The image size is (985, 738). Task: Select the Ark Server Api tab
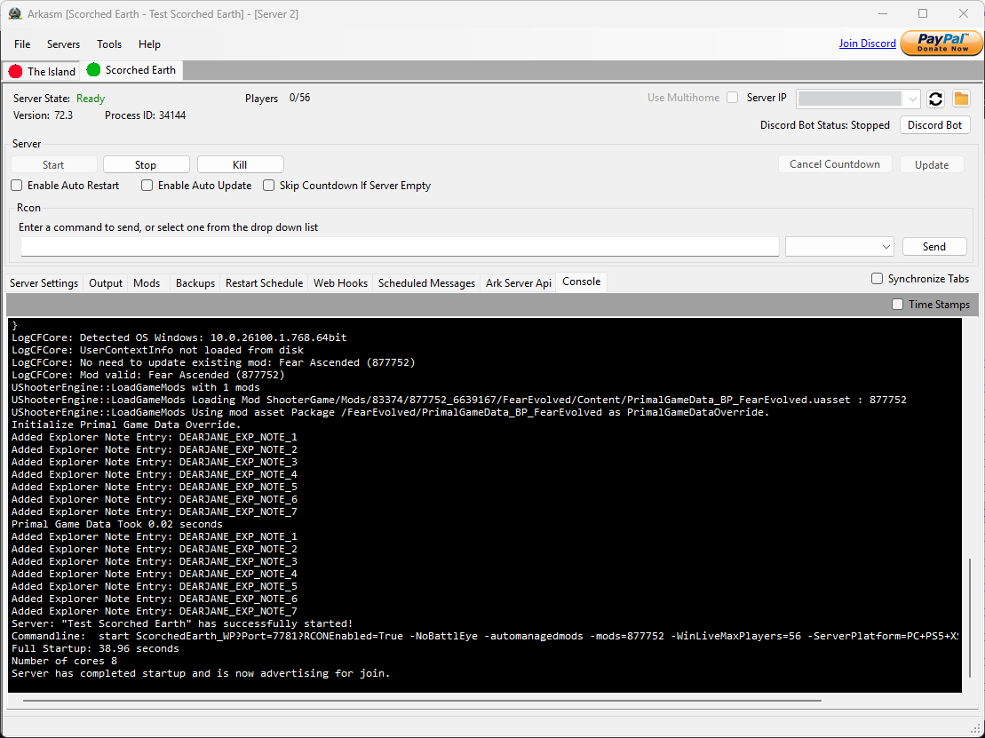point(519,283)
